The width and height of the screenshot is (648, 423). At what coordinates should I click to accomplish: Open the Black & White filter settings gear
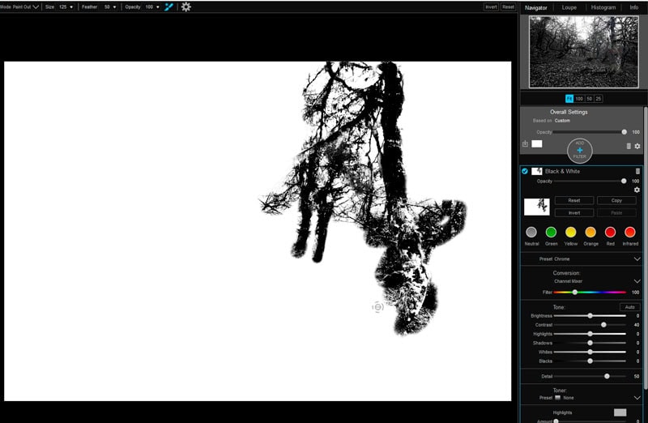click(x=637, y=190)
